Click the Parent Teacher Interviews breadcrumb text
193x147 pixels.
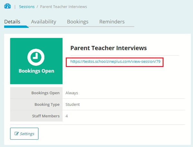63,7
